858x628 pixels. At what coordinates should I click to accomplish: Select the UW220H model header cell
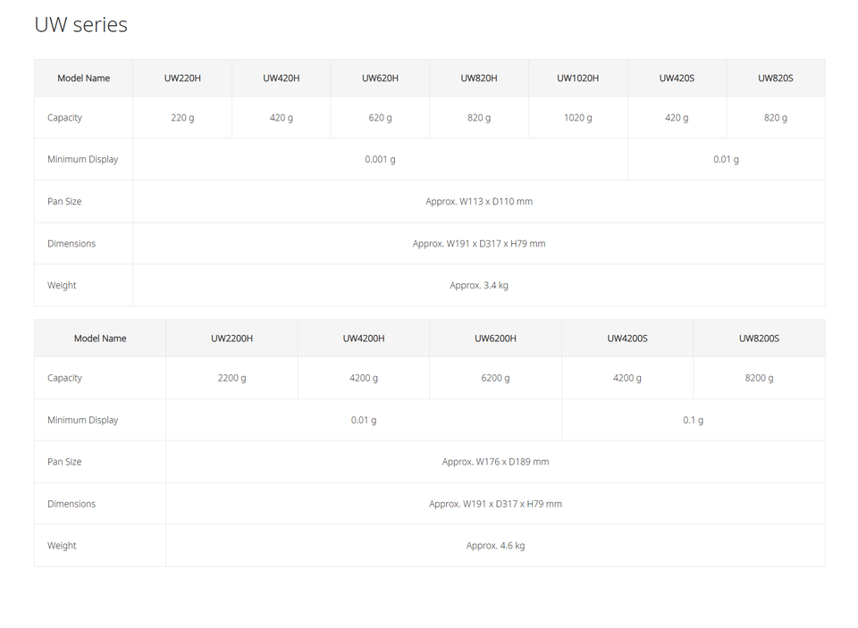(182, 79)
